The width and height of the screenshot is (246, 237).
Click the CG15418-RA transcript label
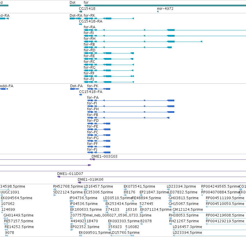click(x=91, y=21)
